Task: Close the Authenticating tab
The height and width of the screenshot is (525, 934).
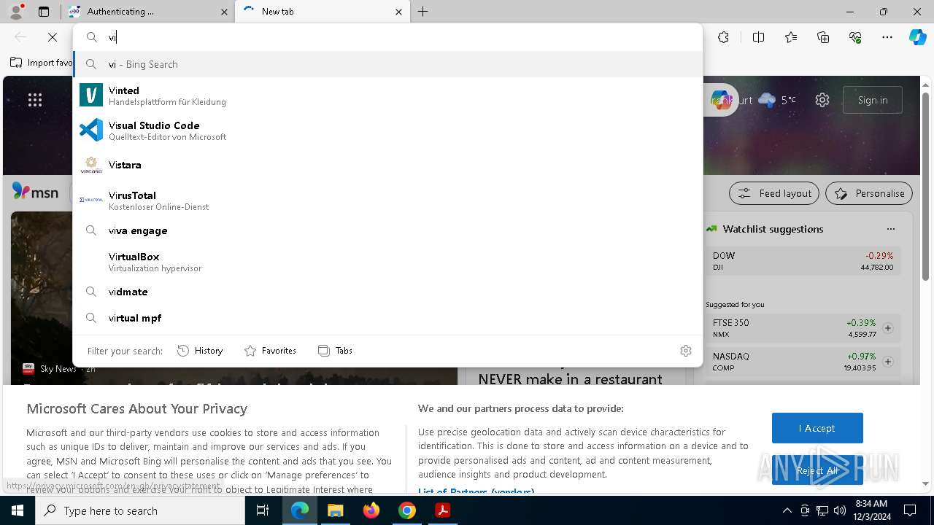Action: point(224,12)
